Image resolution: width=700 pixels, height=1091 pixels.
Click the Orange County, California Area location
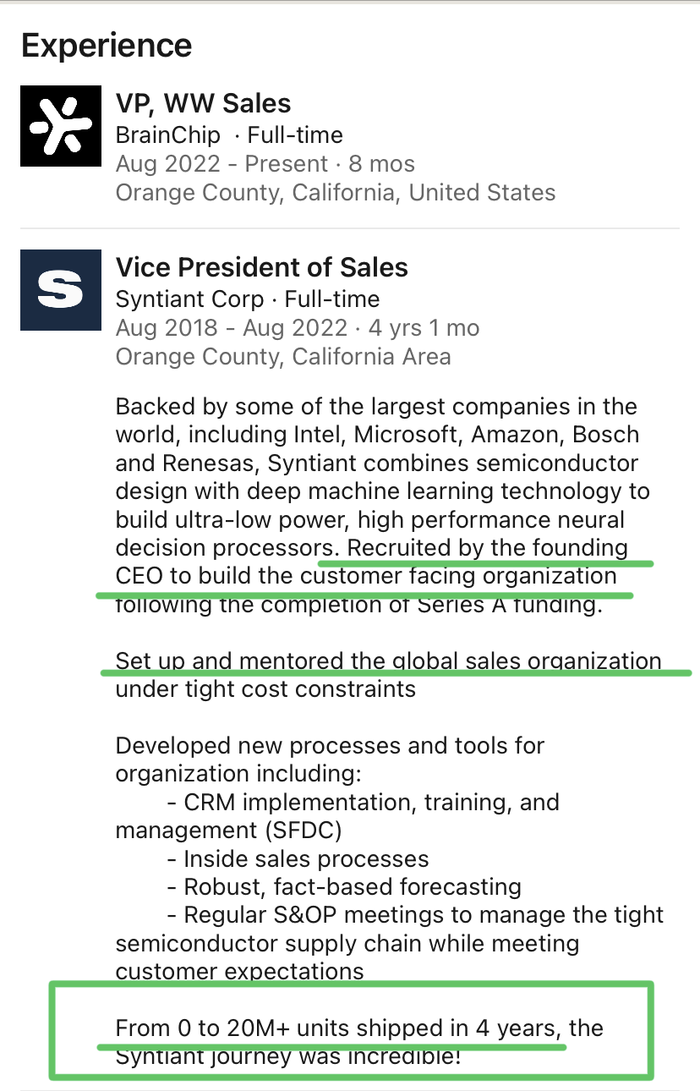click(282, 357)
